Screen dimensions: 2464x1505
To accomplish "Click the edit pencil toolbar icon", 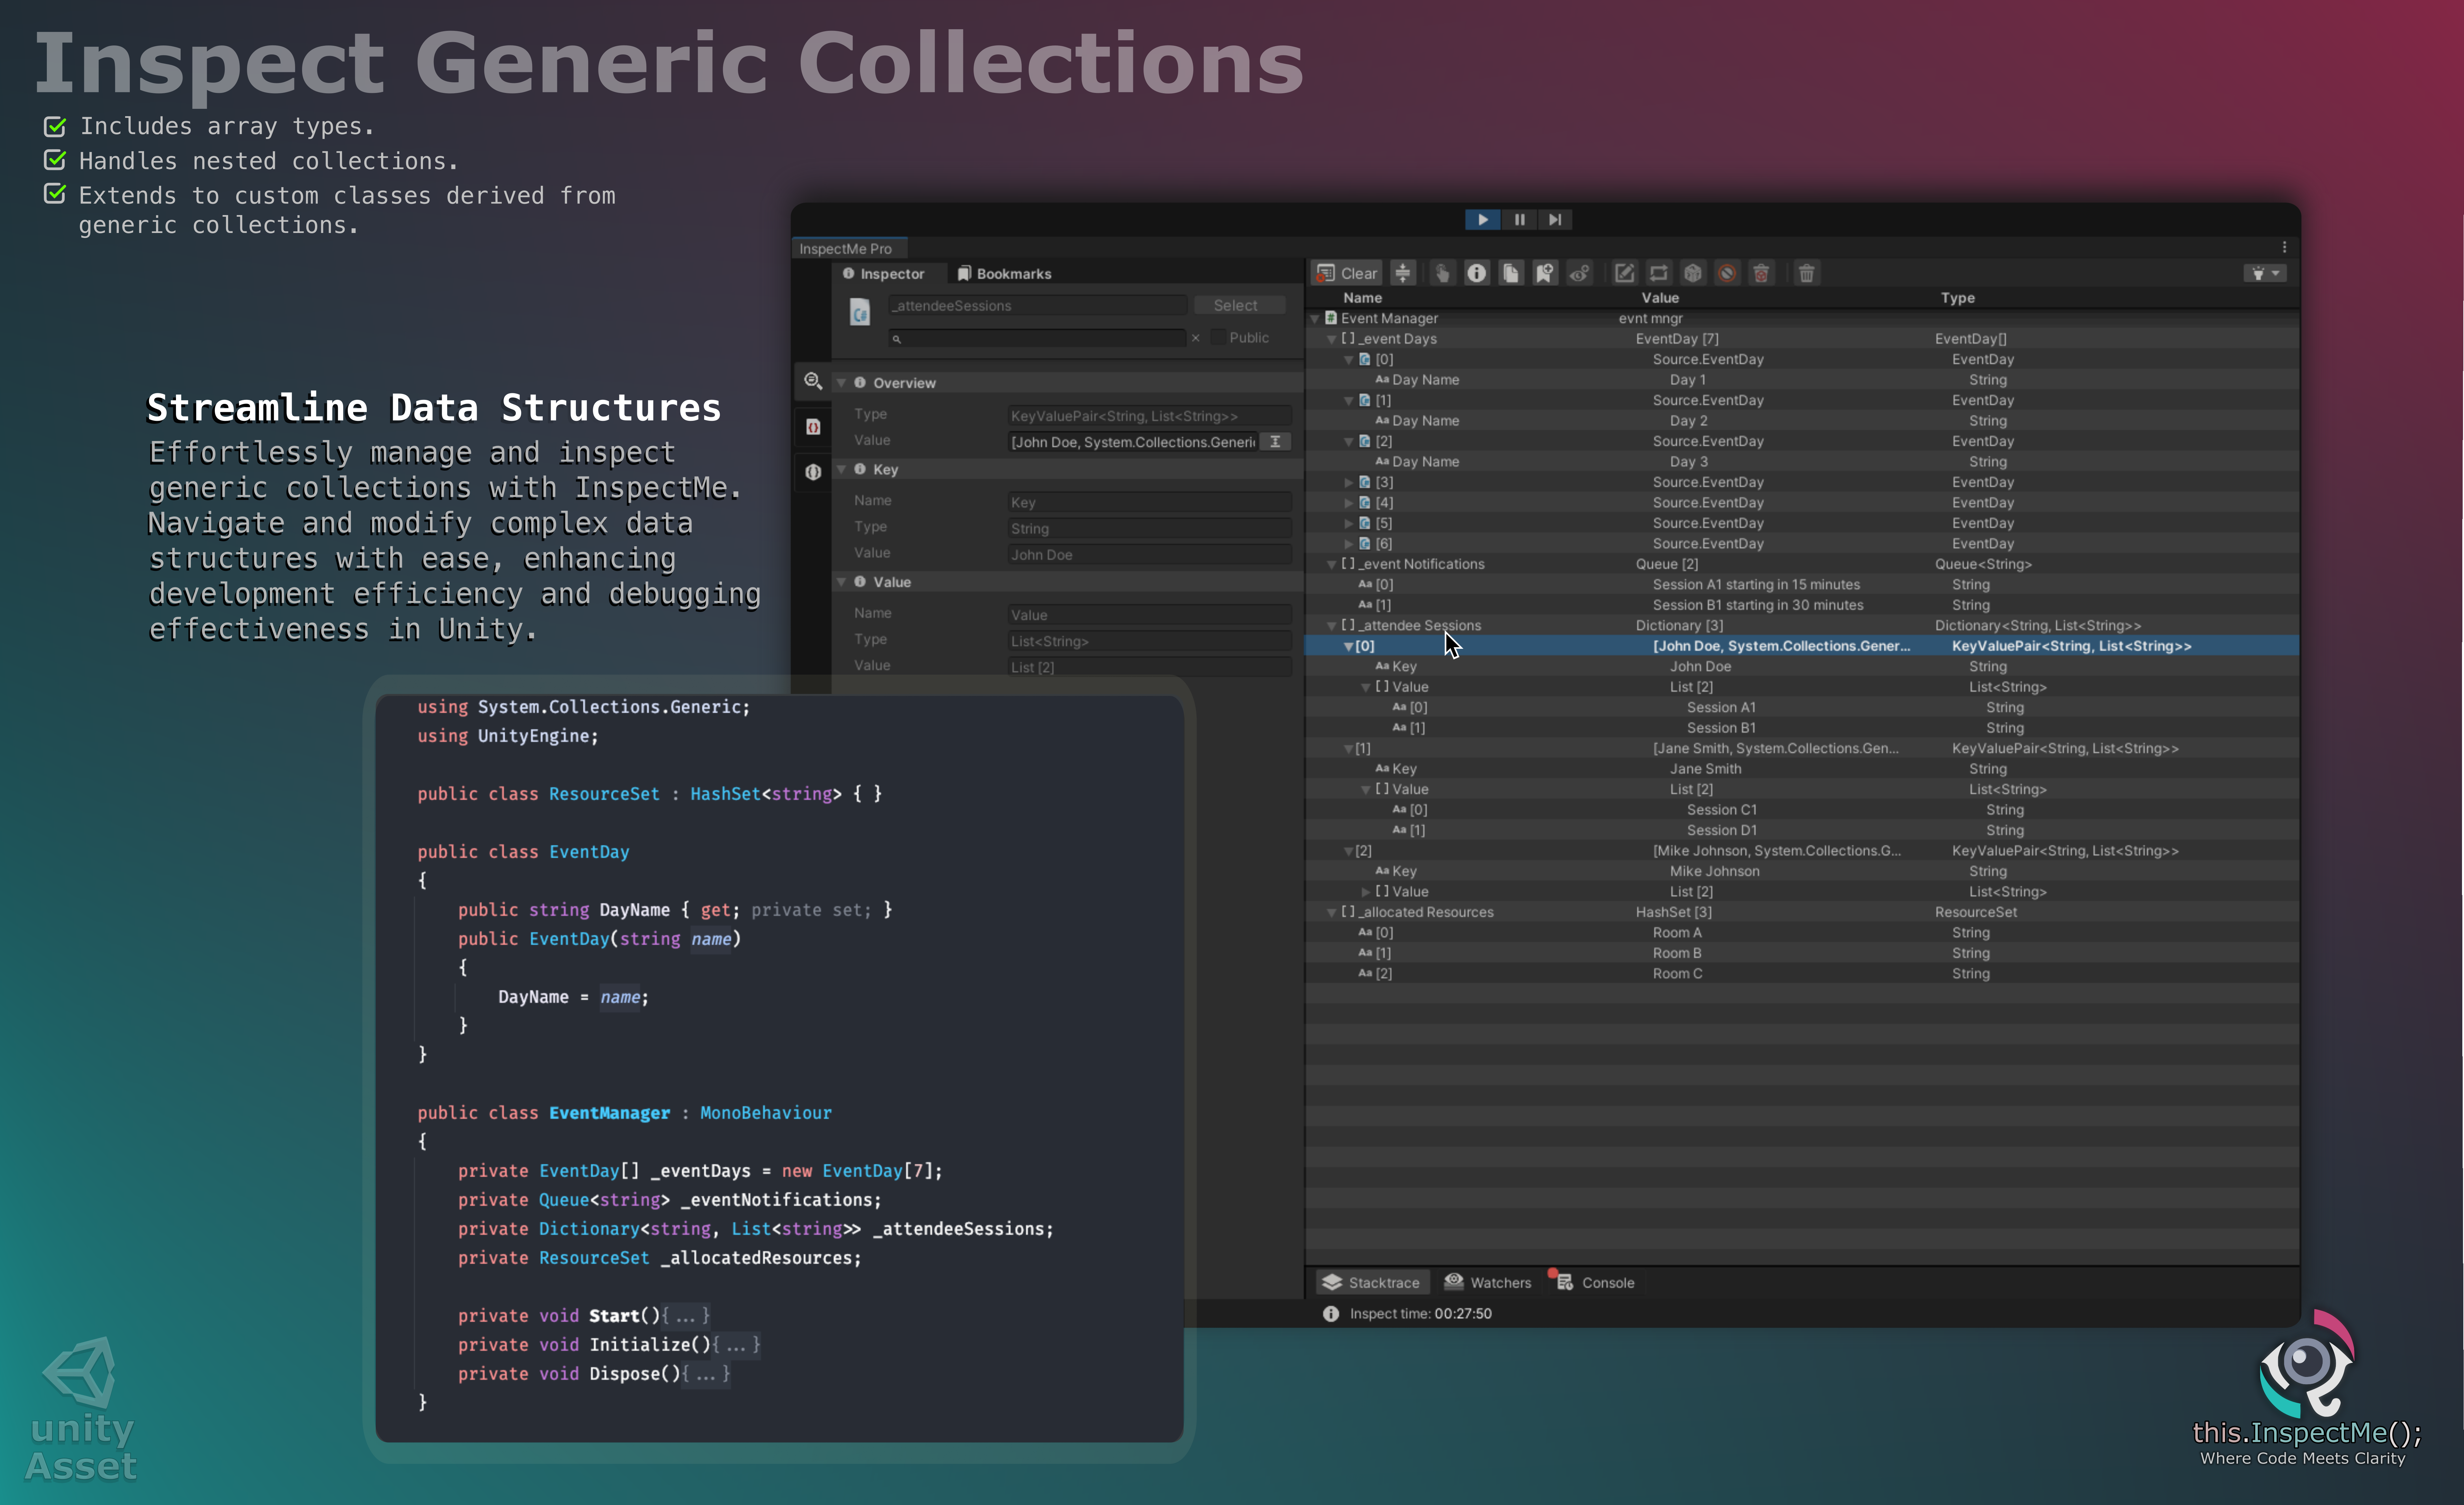I will click(x=1625, y=273).
